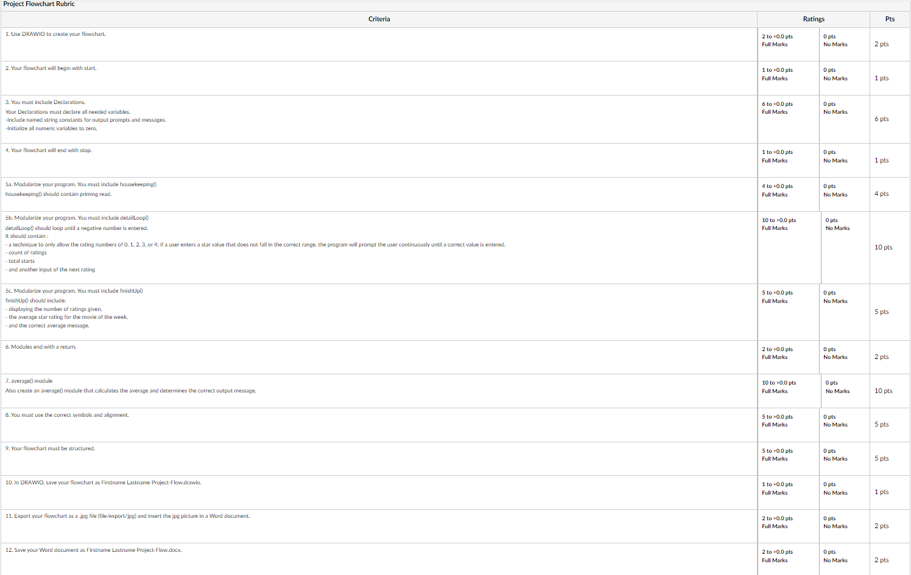Select "housekeeping() should contain priming read."
The height and width of the screenshot is (575, 911).
pos(58,194)
